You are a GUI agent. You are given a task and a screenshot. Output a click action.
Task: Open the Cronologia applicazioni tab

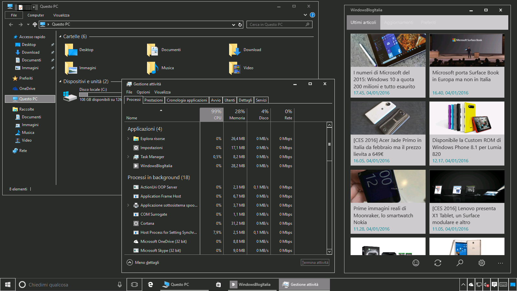coord(187,100)
